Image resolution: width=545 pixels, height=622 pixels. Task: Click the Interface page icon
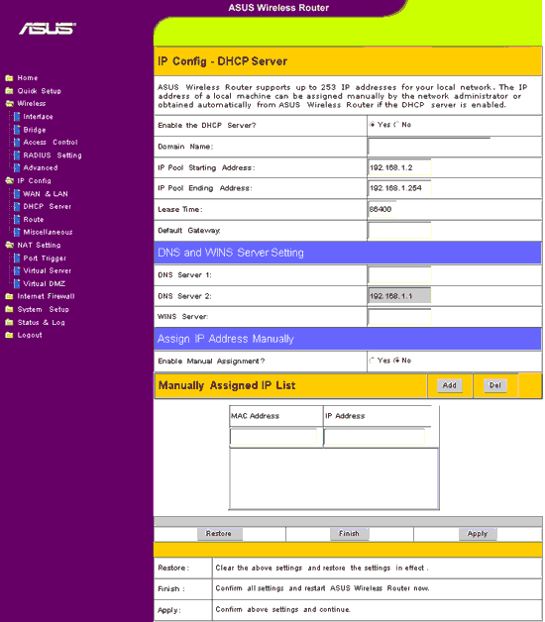pos(17,117)
